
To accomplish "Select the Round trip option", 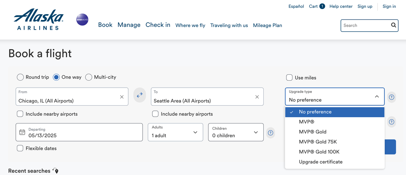I will tap(20, 77).
